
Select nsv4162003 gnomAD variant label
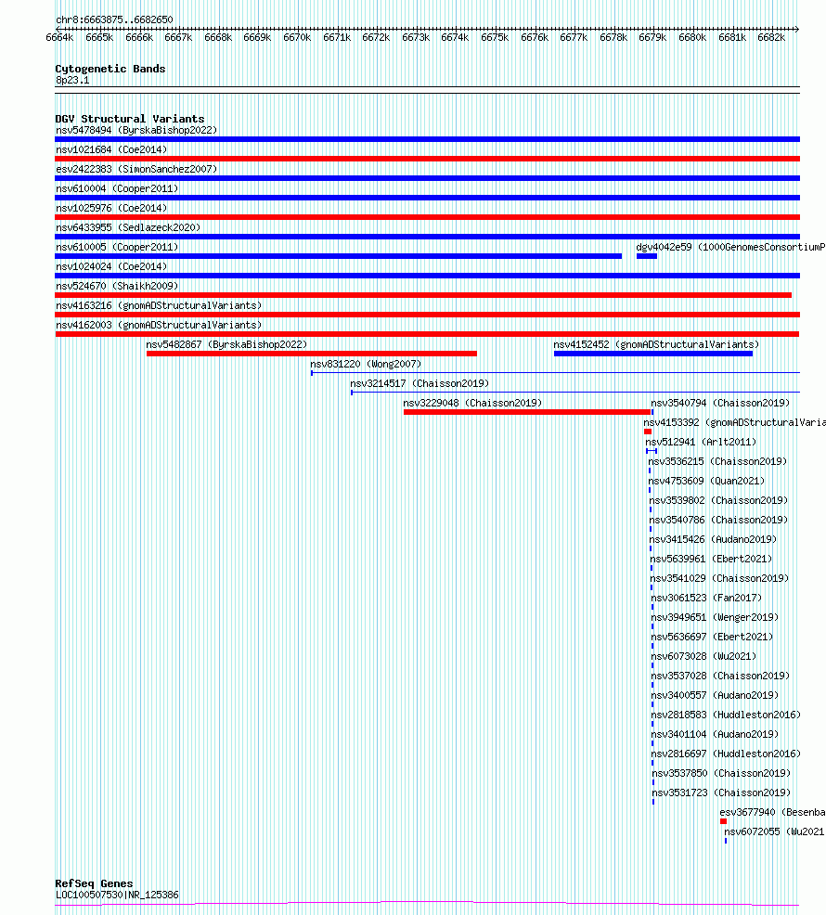pos(158,325)
